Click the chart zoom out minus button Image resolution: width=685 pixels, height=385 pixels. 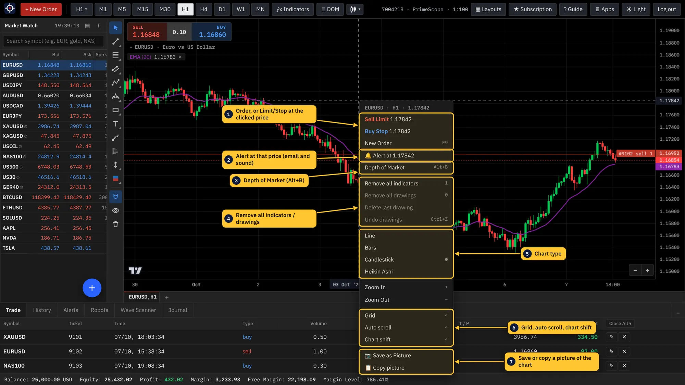pyautogui.click(x=635, y=270)
